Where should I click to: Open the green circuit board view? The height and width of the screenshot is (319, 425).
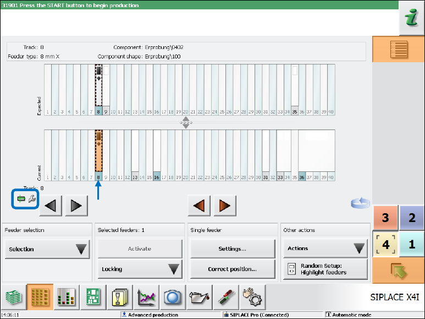[92, 298]
